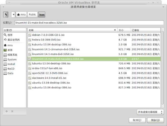Select the xubuntu-13.04-desktop-i386.iso disc icon
Viewport: 167px width, 126px height.
pos(30,87)
